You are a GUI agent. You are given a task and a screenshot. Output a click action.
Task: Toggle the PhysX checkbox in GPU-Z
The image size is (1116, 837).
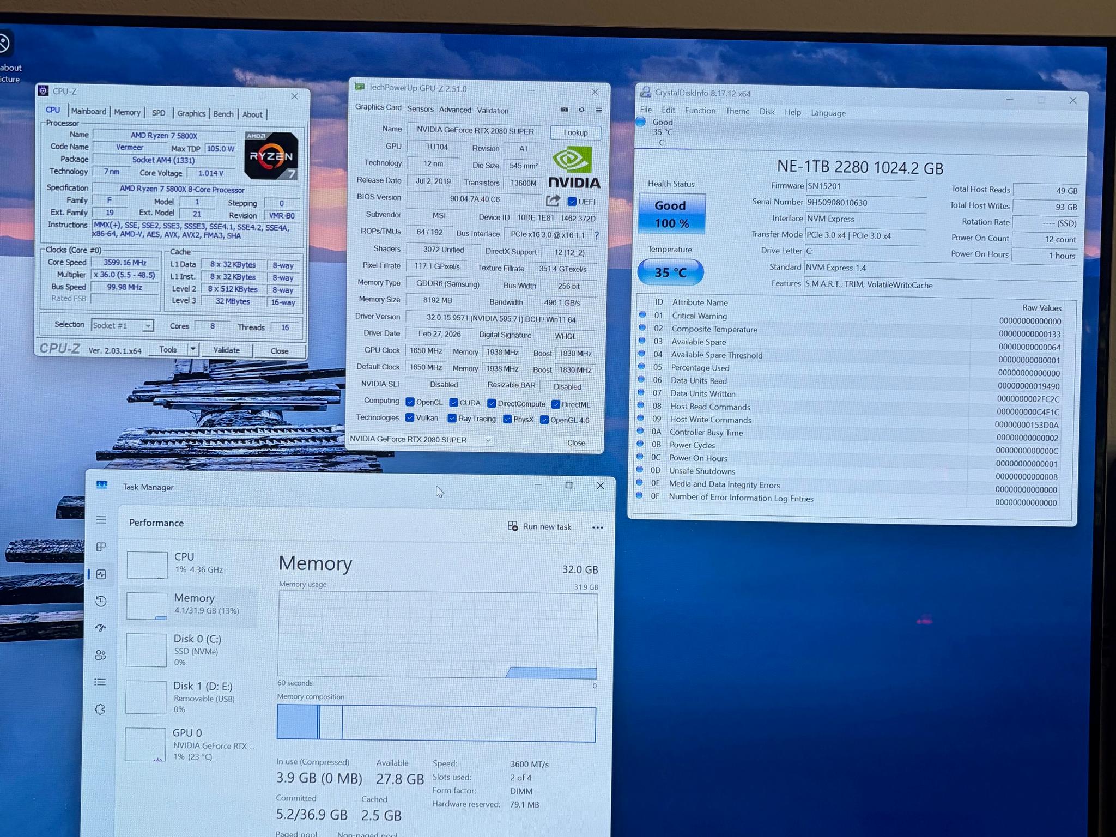tap(507, 419)
